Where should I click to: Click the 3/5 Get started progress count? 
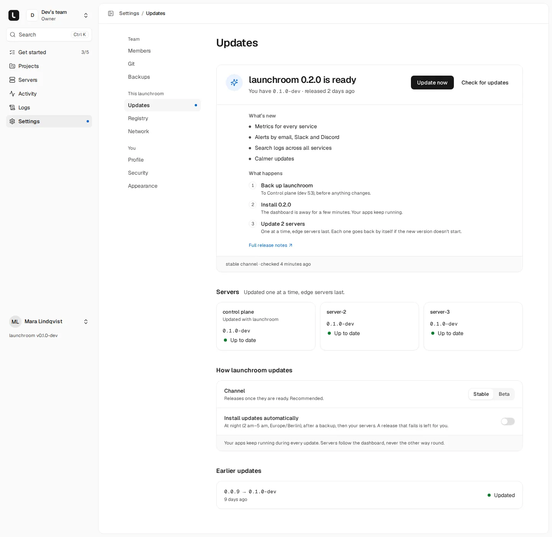pos(85,52)
